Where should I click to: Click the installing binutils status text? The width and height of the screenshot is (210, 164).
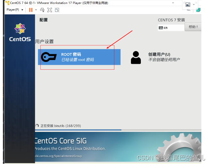(x=61, y=126)
